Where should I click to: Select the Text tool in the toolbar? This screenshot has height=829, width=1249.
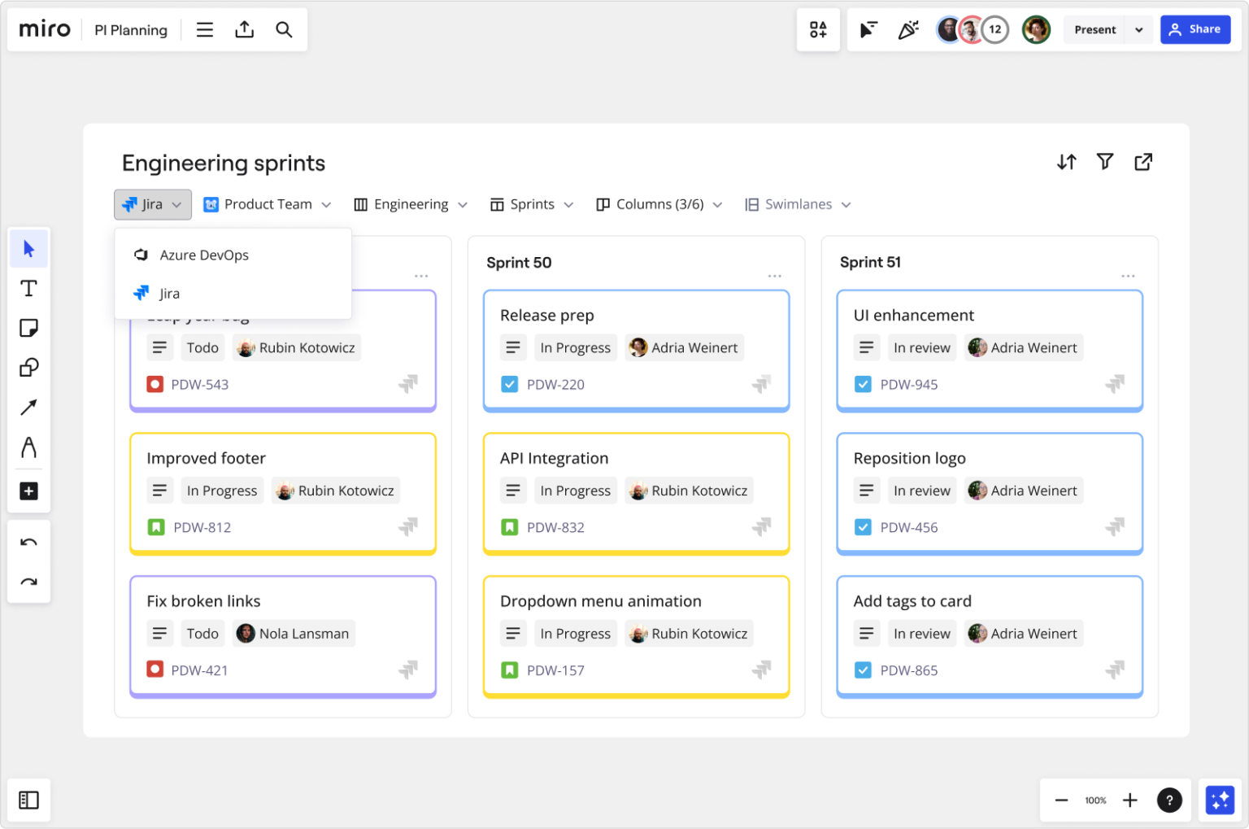point(28,288)
